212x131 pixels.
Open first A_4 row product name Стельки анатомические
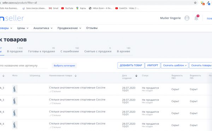click(x=77, y=112)
